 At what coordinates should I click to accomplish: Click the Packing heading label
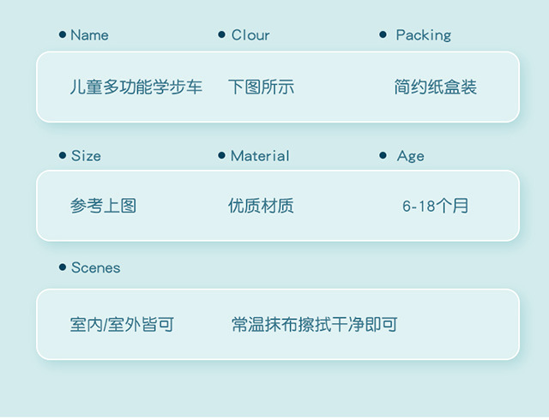[x=423, y=35]
